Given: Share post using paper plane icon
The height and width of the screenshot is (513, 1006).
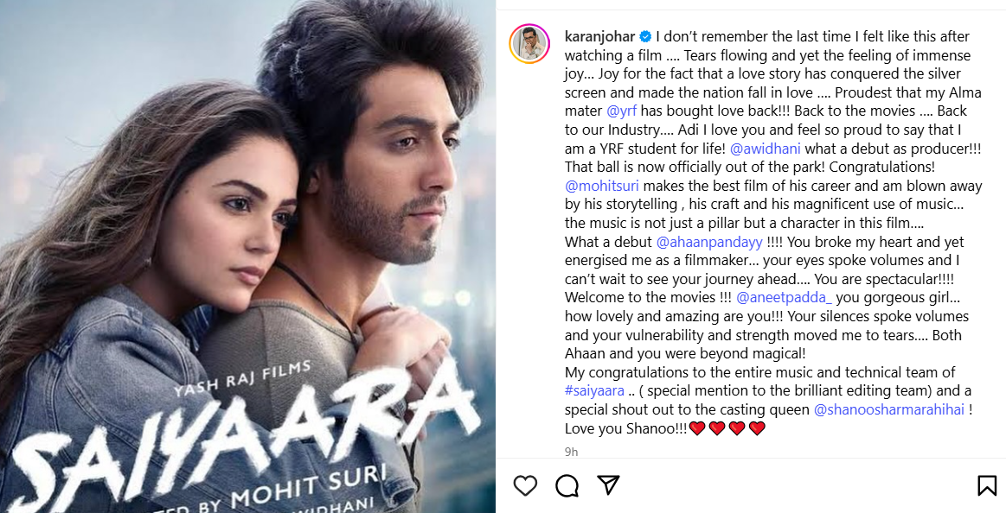Looking at the screenshot, I should coord(608,484).
